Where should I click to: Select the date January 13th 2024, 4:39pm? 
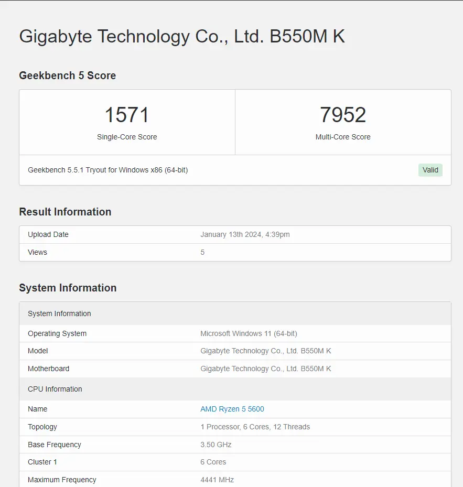[245, 234]
